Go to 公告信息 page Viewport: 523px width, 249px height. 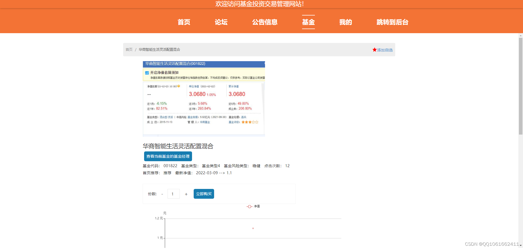point(265,22)
